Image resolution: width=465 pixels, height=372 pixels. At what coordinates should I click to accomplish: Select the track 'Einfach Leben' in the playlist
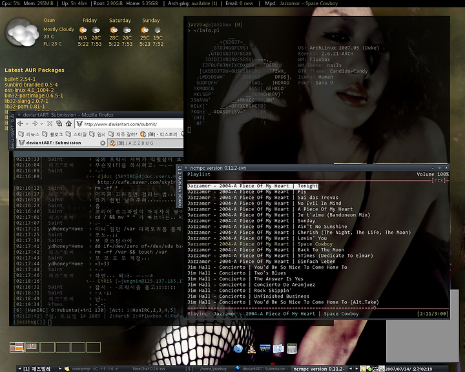[262, 262]
